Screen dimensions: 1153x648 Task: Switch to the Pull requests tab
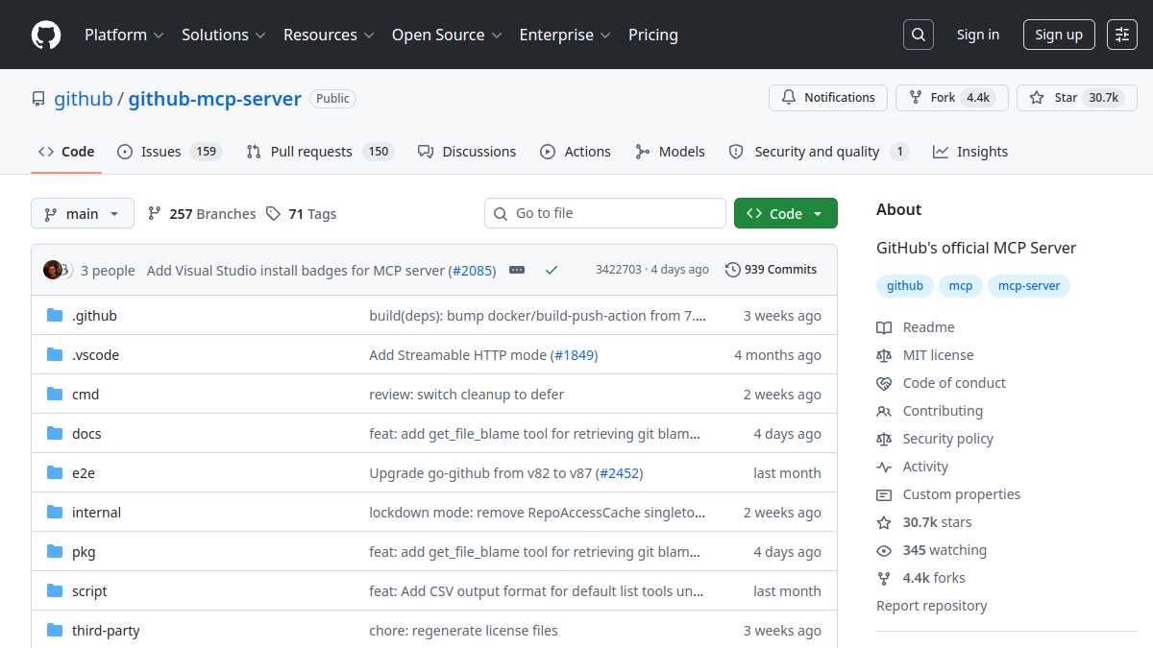pos(320,152)
